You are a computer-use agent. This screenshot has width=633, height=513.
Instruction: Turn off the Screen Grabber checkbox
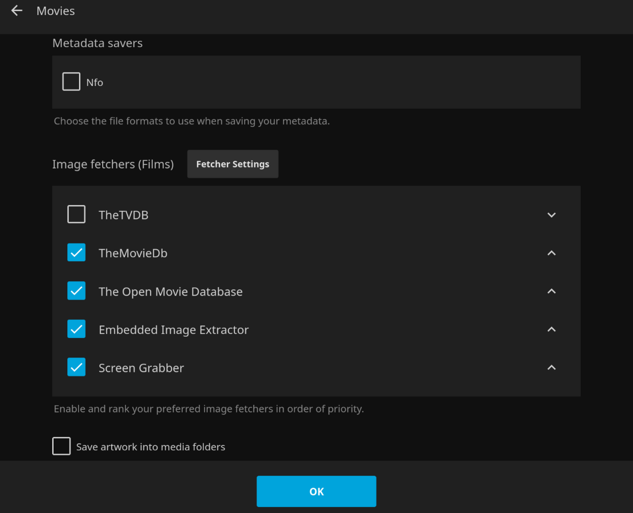(76, 367)
